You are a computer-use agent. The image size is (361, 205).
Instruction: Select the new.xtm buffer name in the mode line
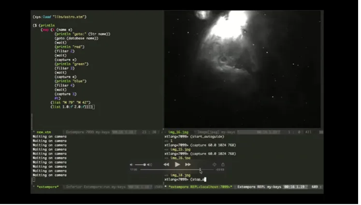(x=44, y=133)
